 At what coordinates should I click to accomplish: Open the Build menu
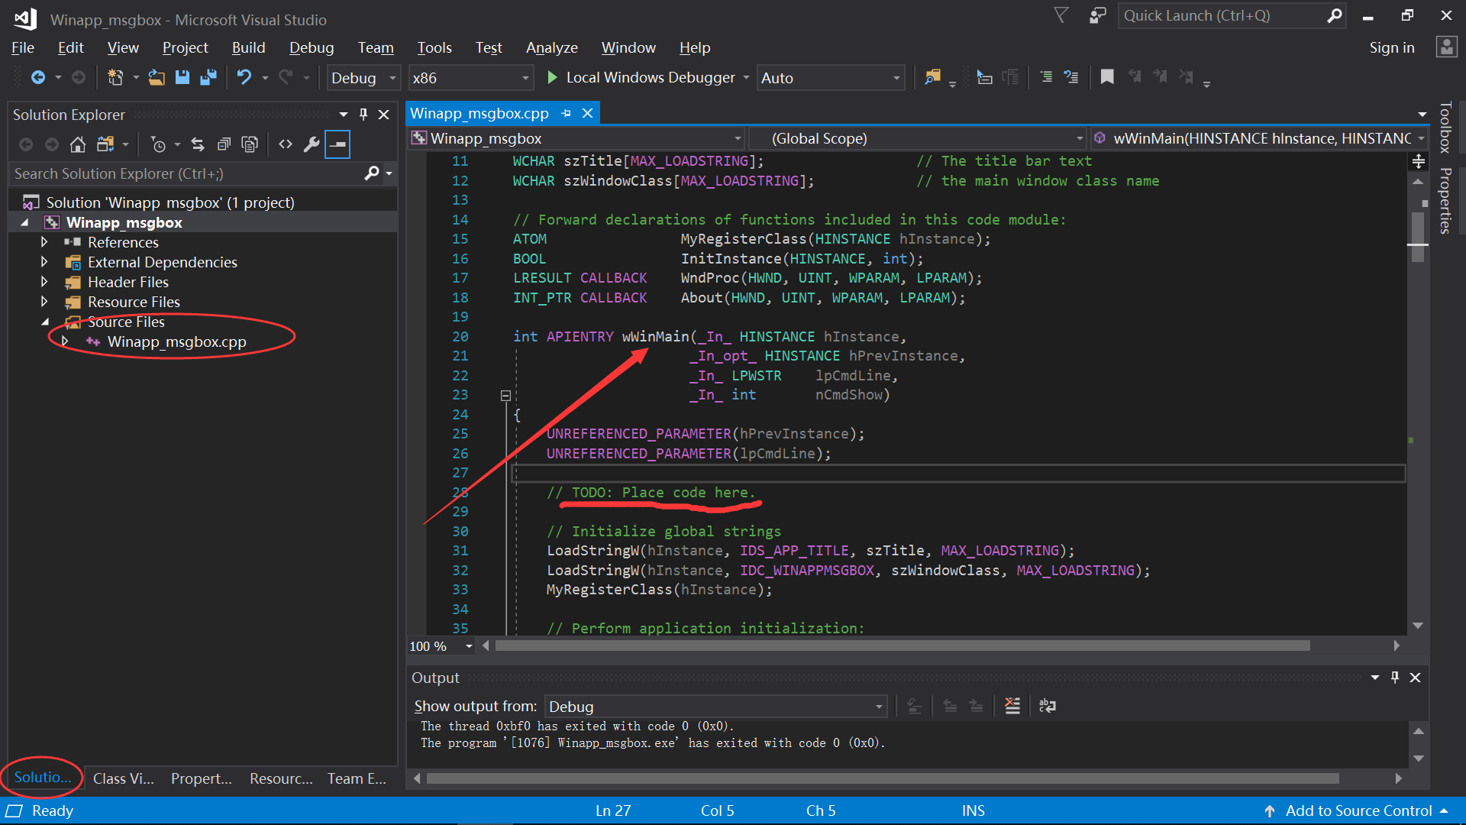tap(248, 47)
